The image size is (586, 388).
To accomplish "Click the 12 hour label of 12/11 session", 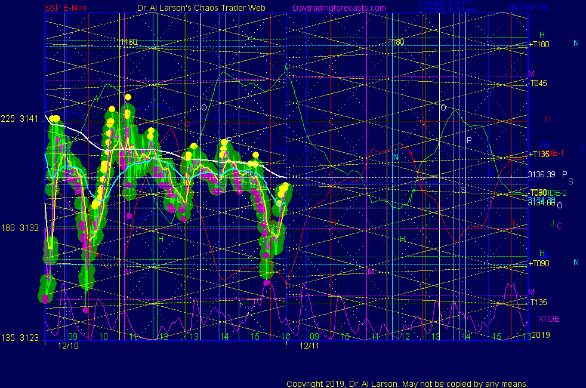I will coord(406,337).
